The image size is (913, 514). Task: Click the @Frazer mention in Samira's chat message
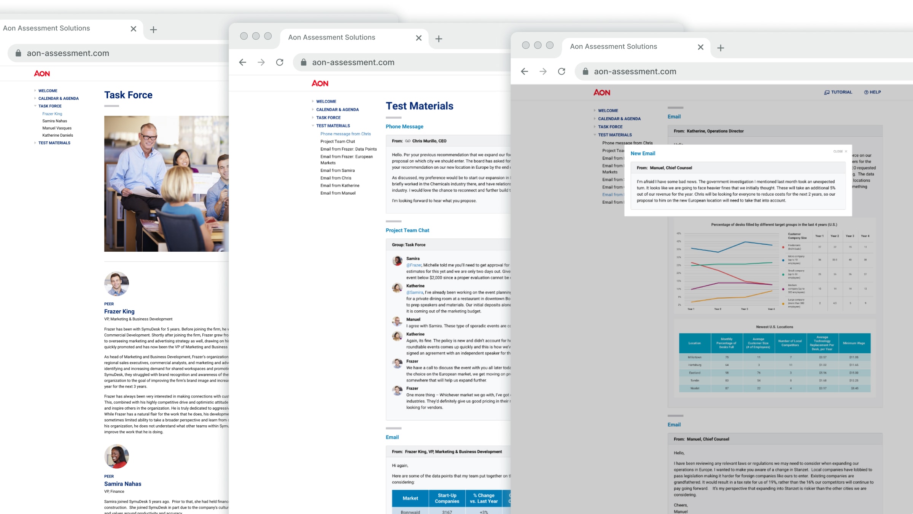(414, 265)
